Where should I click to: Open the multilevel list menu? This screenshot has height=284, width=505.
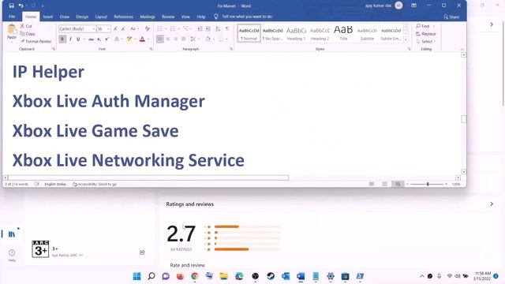186,28
